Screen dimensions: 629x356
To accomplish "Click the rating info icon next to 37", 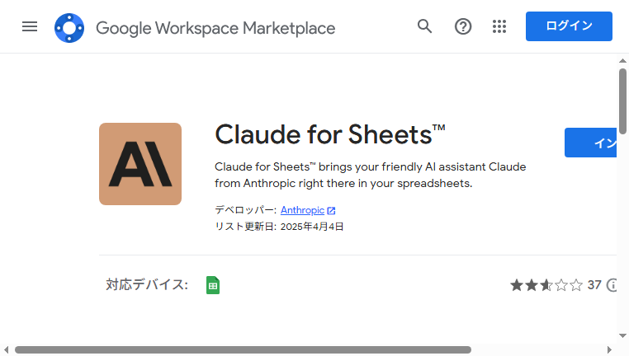I will click(612, 285).
